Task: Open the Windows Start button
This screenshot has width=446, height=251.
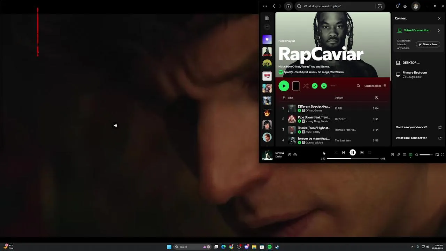Action: 169,247
